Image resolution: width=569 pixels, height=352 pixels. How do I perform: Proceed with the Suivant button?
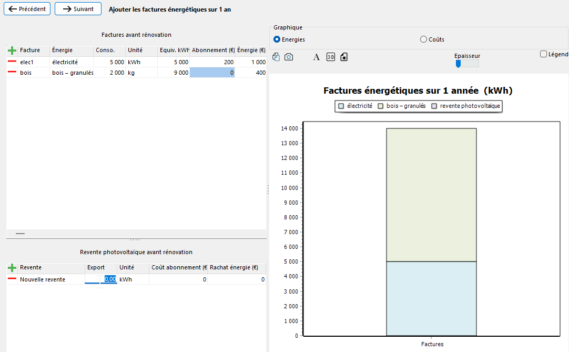[x=78, y=9]
